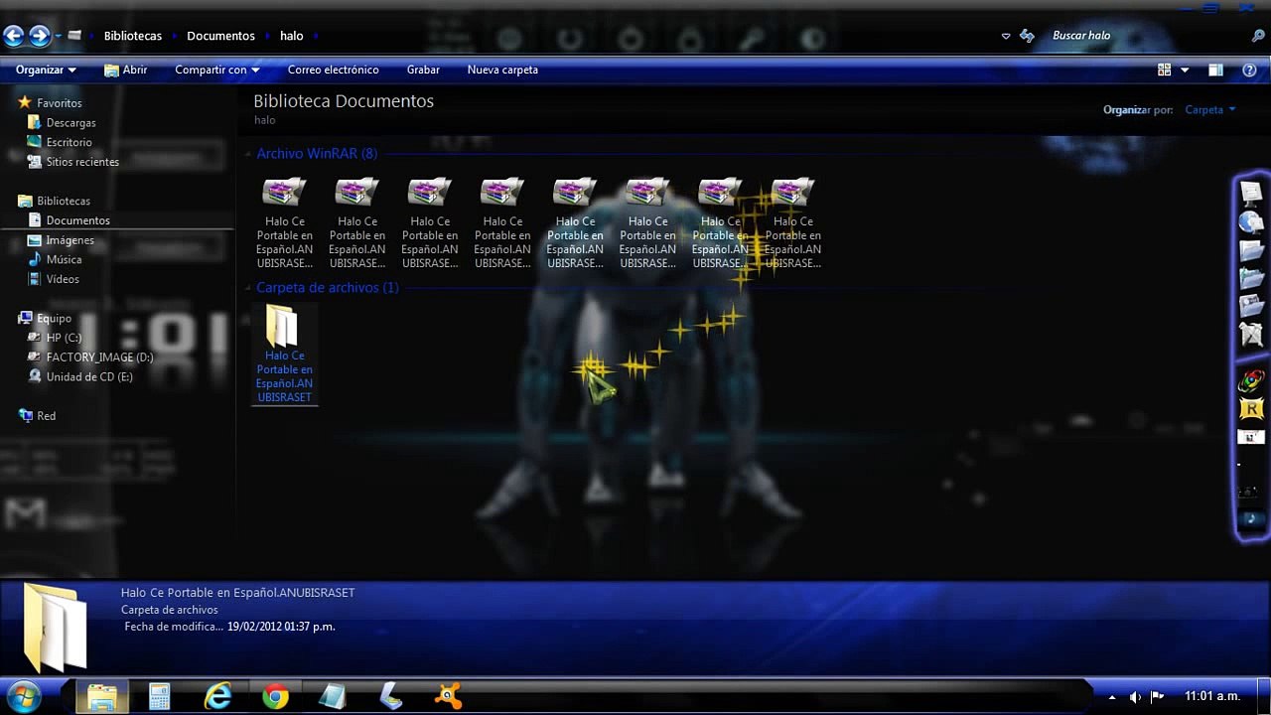Collapse the Carpeta de archivos (1) group
This screenshot has height=715, width=1271.
[x=248, y=288]
